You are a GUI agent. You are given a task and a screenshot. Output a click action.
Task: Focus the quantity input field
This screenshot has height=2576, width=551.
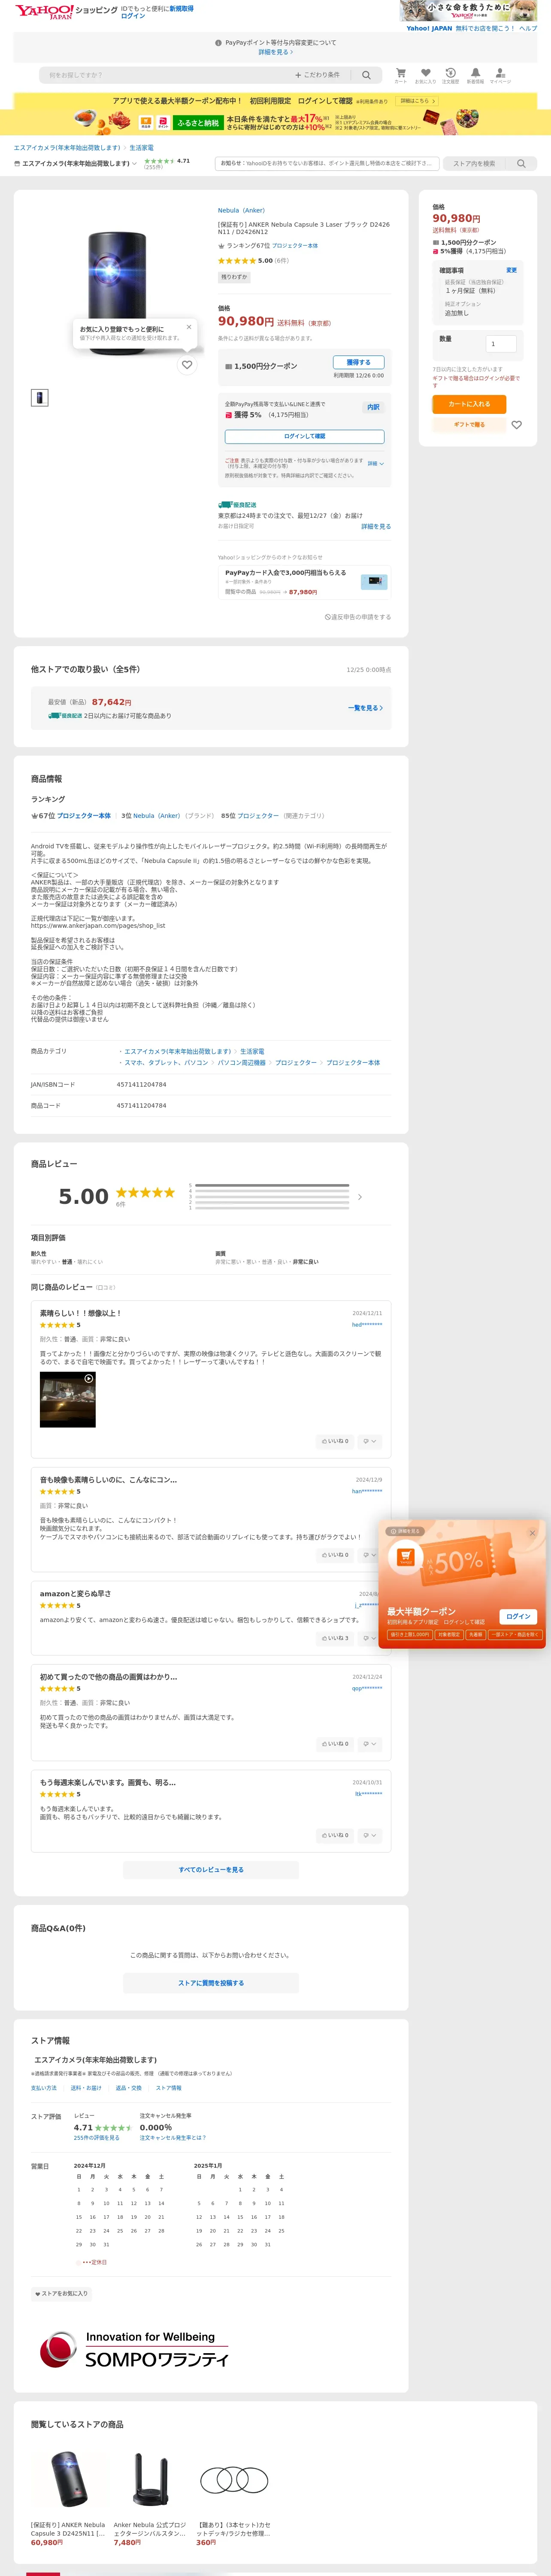pos(501,344)
